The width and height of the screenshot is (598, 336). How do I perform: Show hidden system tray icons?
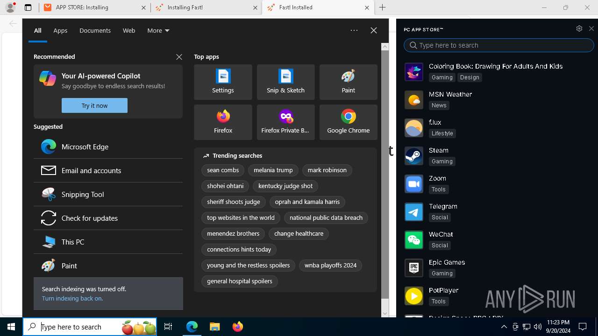point(504,327)
